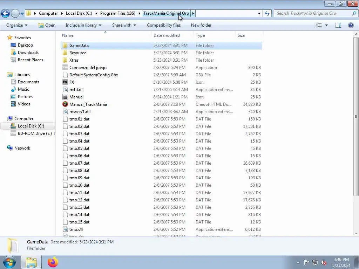Click the muted volume tray icon
Viewport: 359px width, 269px height.
(x=323, y=262)
